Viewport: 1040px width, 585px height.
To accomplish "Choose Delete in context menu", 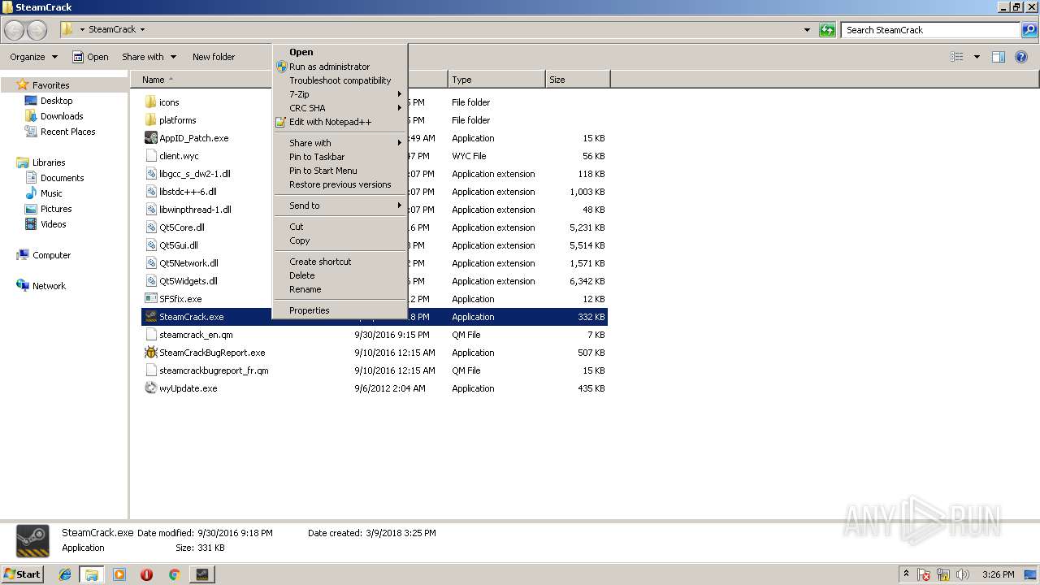I will 340,275.
